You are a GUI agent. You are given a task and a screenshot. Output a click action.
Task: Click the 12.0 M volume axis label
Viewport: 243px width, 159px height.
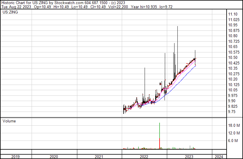tap(234, 133)
